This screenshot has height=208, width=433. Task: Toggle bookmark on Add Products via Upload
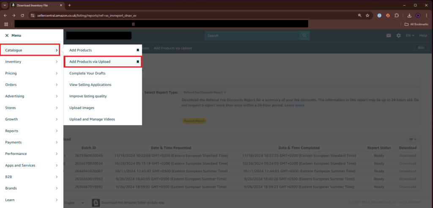coord(138,62)
